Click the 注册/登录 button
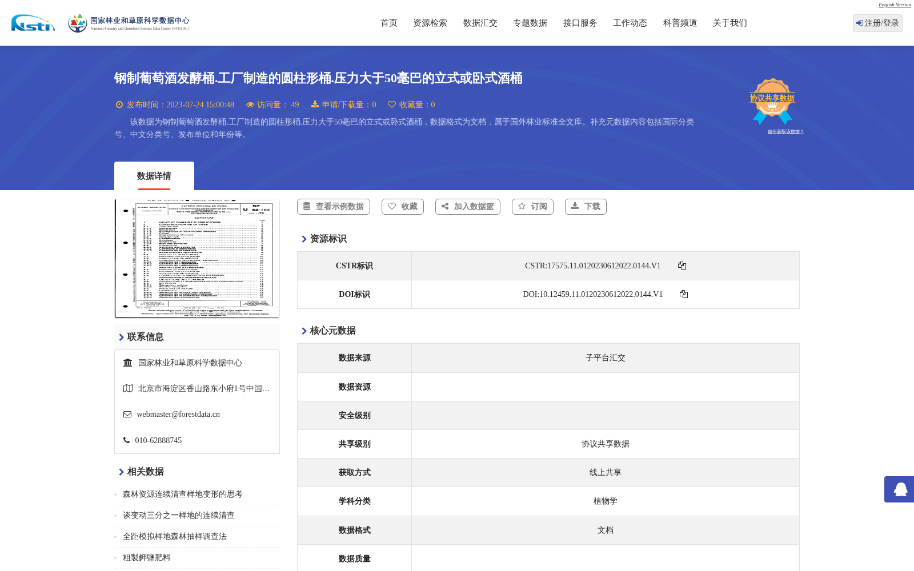This screenshot has height=571, width=914. click(x=877, y=23)
